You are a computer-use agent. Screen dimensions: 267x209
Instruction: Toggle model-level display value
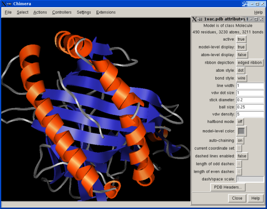[x=241, y=47]
